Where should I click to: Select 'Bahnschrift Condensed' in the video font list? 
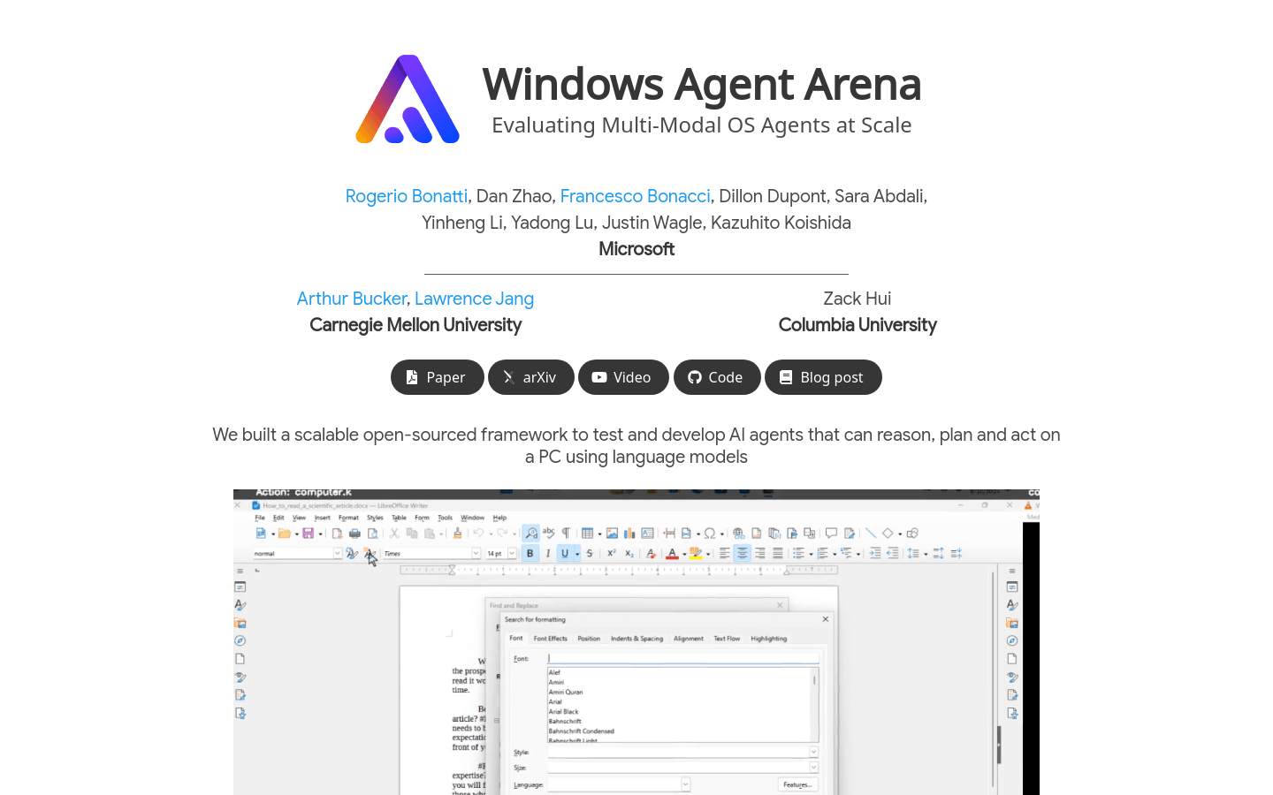[x=581, y=731]
